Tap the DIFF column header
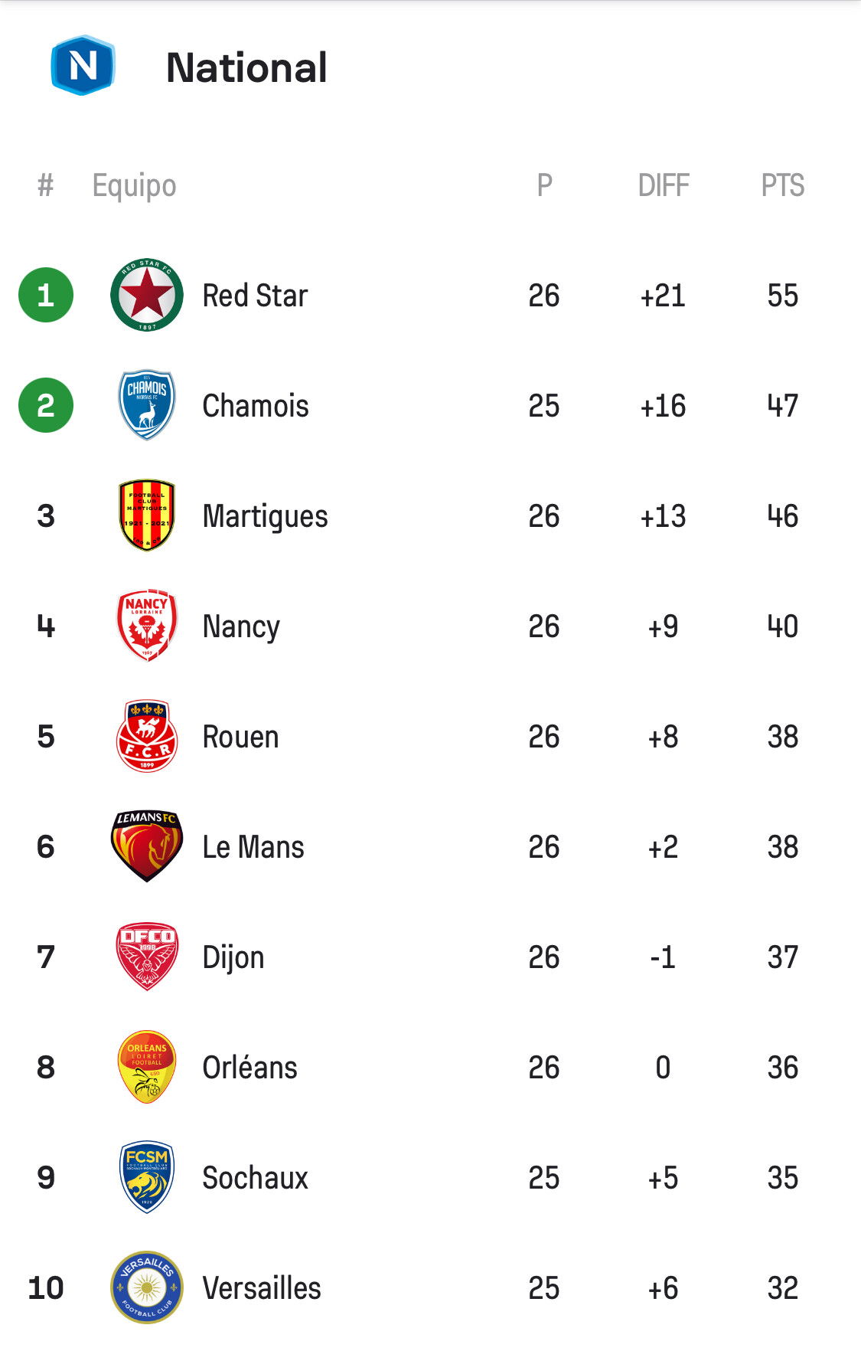The height and width of the screenshot is (1351, 861). click(x=664, y=185)
